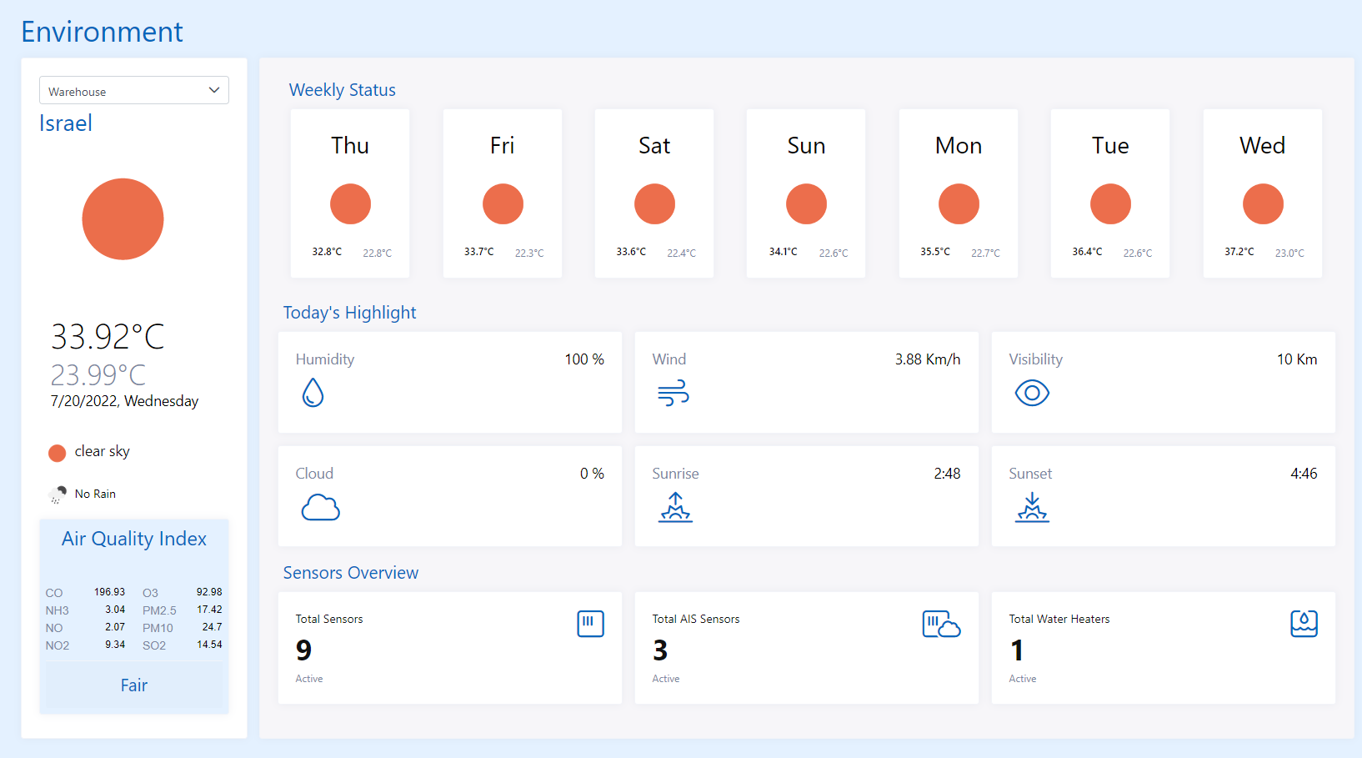Click the Humidity water droplet icon
1362x758 pixels.
pos(312,393)
